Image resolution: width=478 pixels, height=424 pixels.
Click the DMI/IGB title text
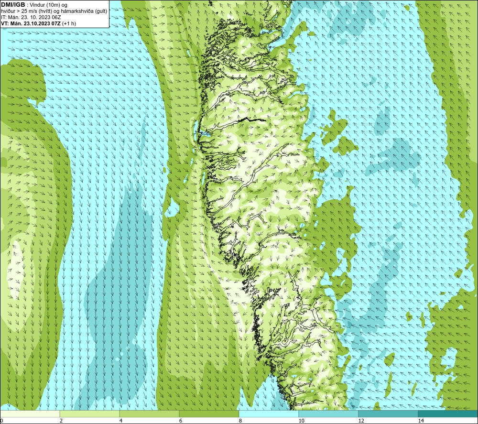pos(13,5)
